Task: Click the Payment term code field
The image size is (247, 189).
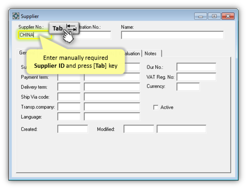Action: (69, 77)
